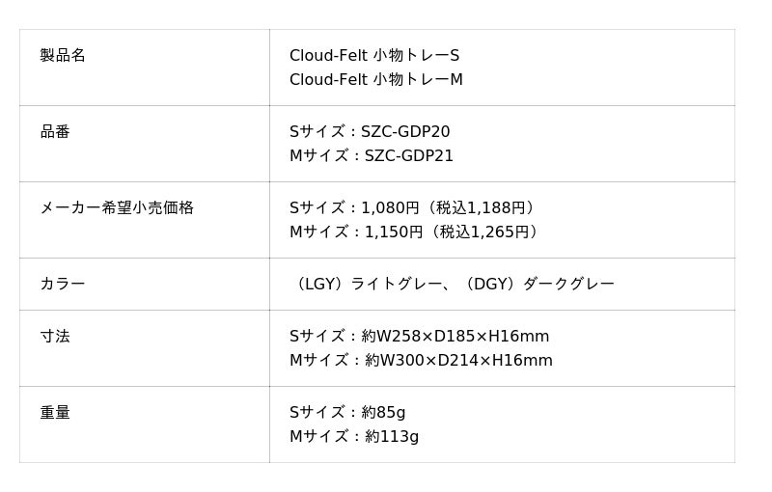
Task: Click the 約113g weight value
Action: 392,436
